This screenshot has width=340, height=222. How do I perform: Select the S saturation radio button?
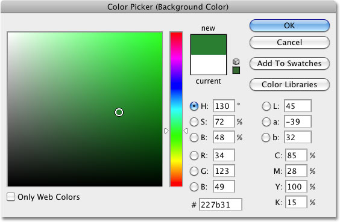point(194,122)
